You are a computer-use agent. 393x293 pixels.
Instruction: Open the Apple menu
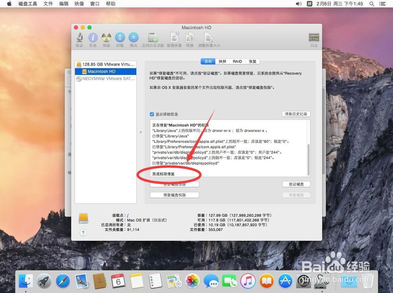click(9, 4)
